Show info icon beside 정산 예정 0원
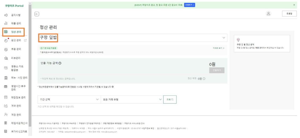Viewport: 300px width, 138px height. [204, 79]
